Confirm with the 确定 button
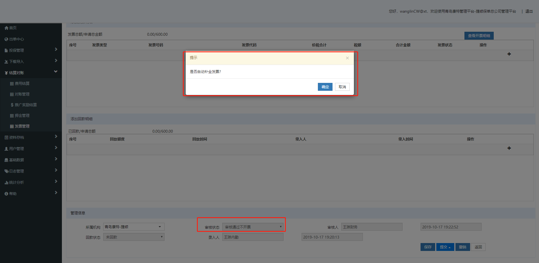Viewport: 539px width, 263px height. tap(325, 87)
